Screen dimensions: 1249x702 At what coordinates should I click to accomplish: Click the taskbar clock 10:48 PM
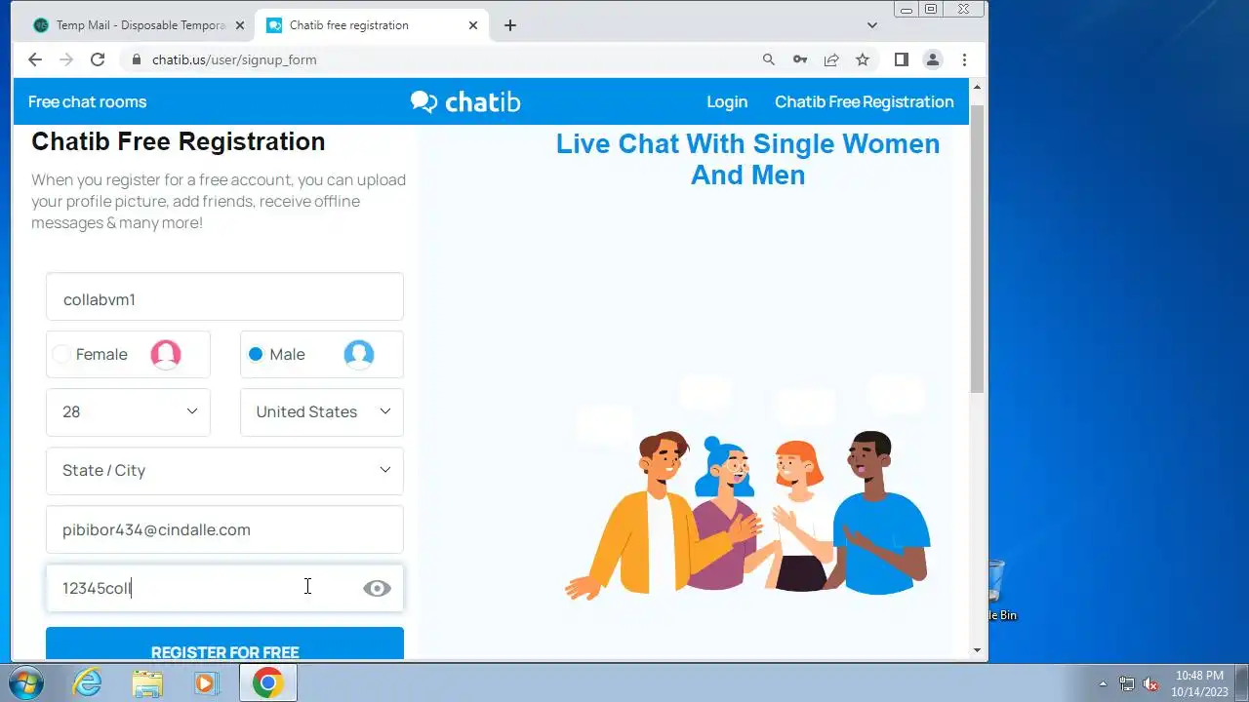1199,682
